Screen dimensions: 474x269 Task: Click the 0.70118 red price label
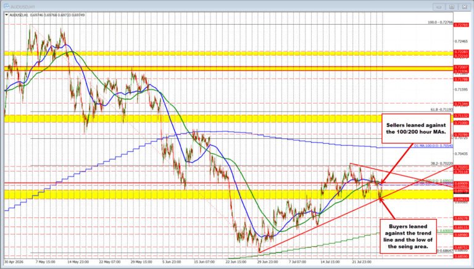point(461,172)
